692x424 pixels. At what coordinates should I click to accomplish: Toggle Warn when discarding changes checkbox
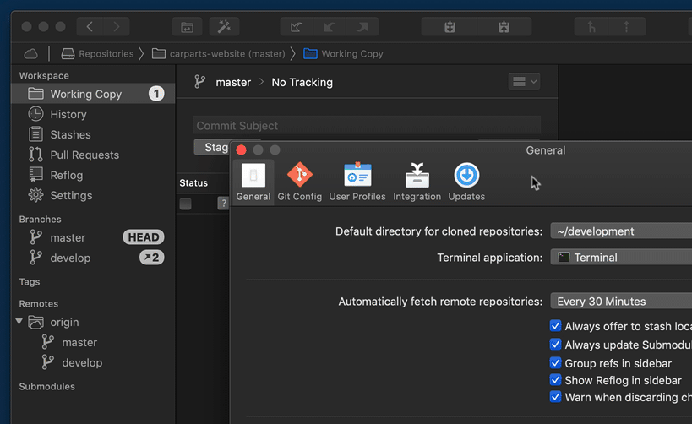(x=556, y=397)
